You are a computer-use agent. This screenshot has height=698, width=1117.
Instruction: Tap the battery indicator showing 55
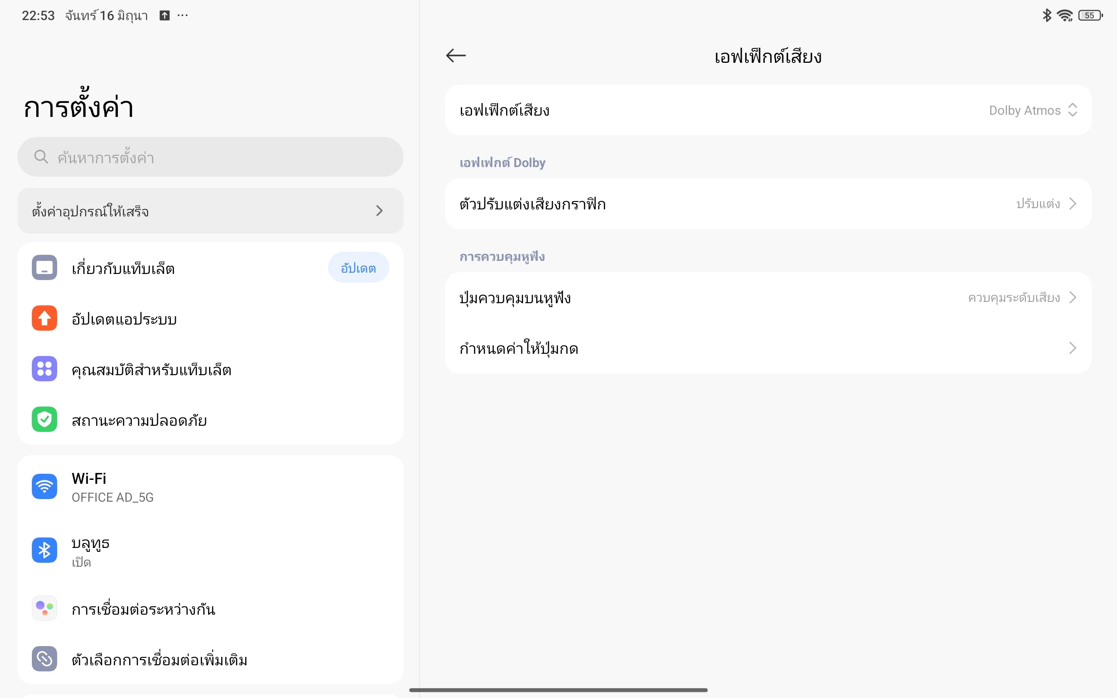1090,15
